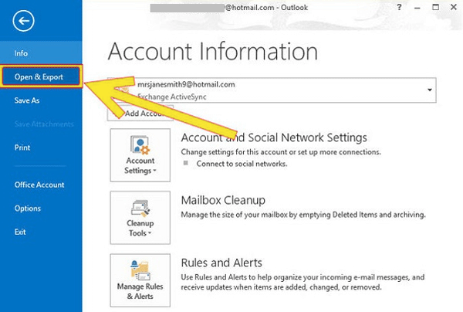Viewport: 463px width, 312px height.
Task: Follow Connect to social networks link
Action: coord(242,164)
